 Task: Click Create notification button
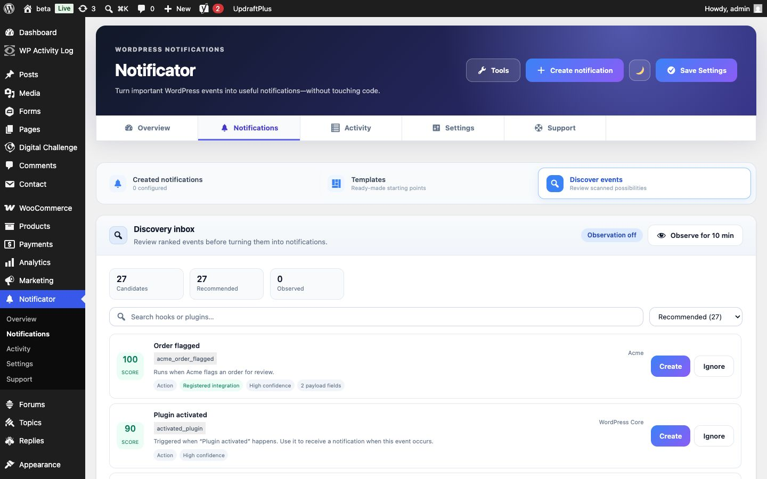tap(575, 70)
